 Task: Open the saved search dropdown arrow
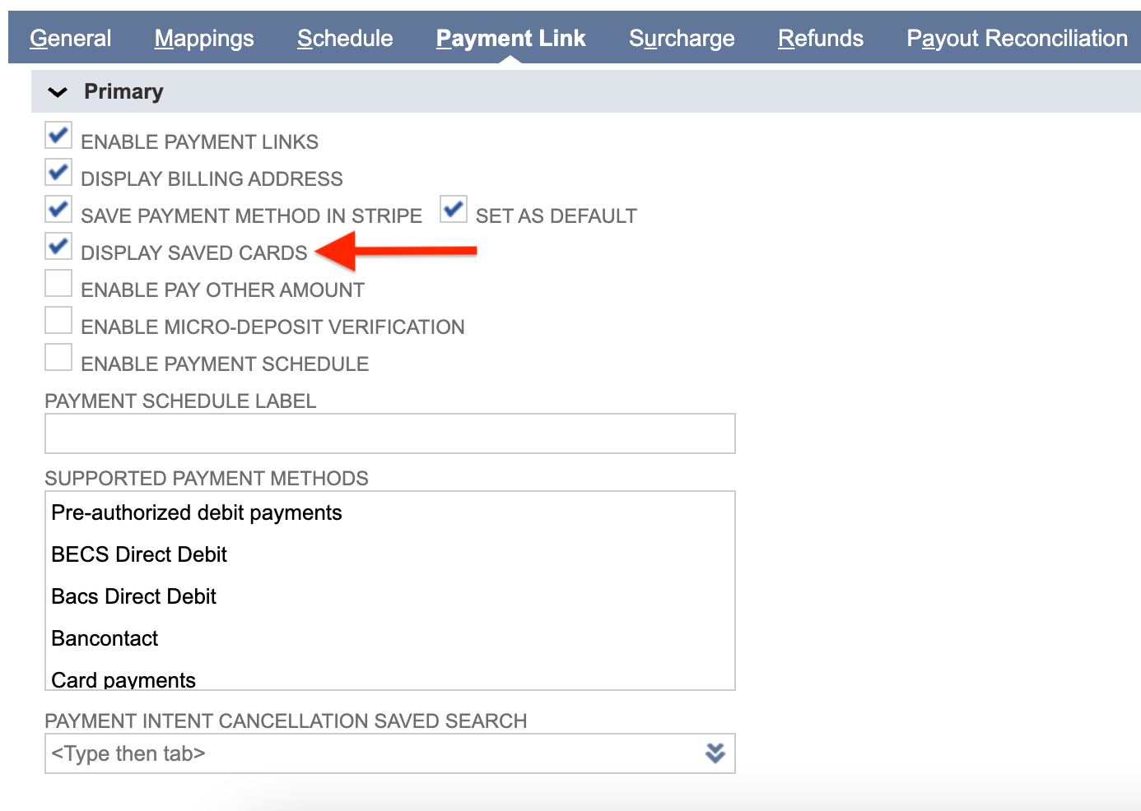pos(715,753)
